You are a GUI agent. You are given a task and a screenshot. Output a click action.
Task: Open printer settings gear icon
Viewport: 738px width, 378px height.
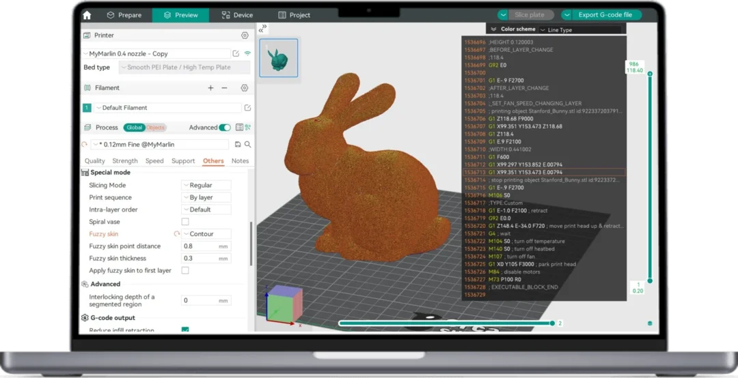tap(245, 35)
